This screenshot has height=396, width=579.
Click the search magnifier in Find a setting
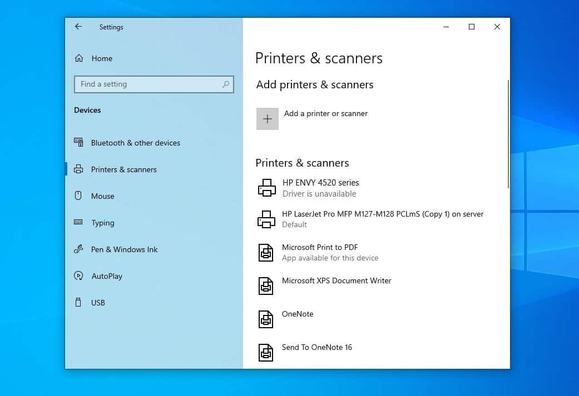[x=225, y=84]
